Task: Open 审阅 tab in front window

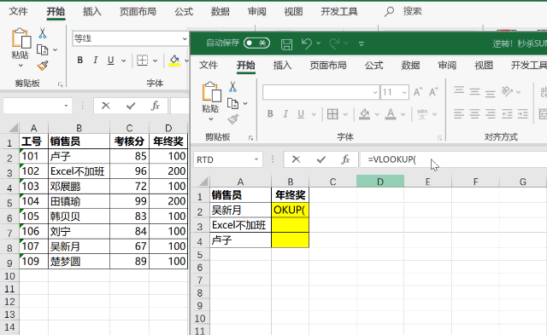Action: click(x=447, y=65)
